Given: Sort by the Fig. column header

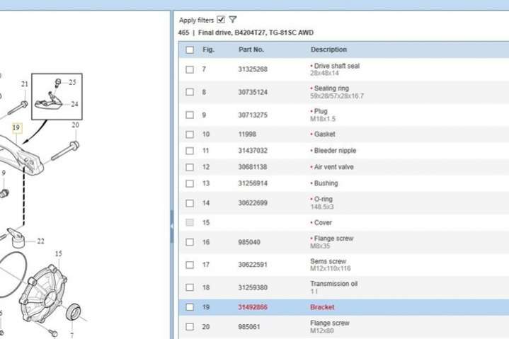Looking at the screenshot, I should point(208,50).
